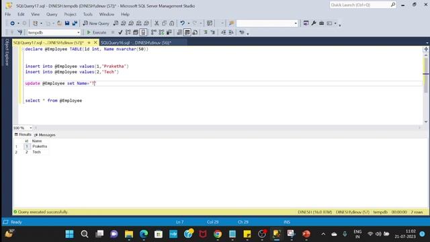Close the SQLQuery17.sql tab
Image resolution: width=430 pixels, height=242 pixels.
(x=95, y=42)
